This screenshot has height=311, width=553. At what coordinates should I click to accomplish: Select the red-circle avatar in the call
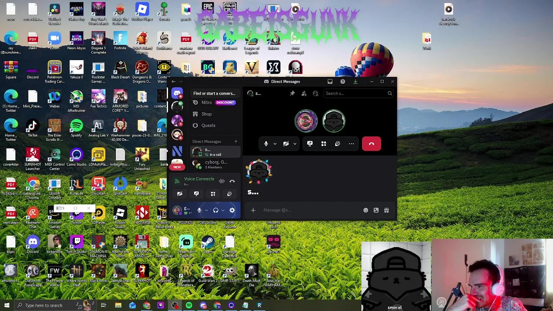pos(306,121)
